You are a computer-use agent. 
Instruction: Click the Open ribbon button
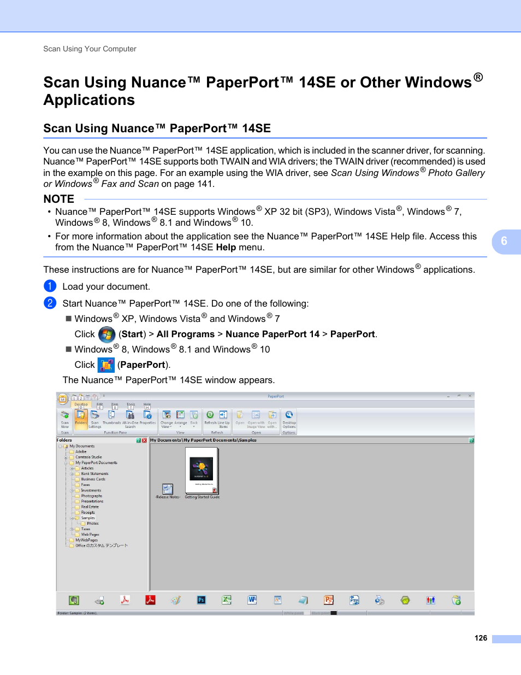pos(240,418)
